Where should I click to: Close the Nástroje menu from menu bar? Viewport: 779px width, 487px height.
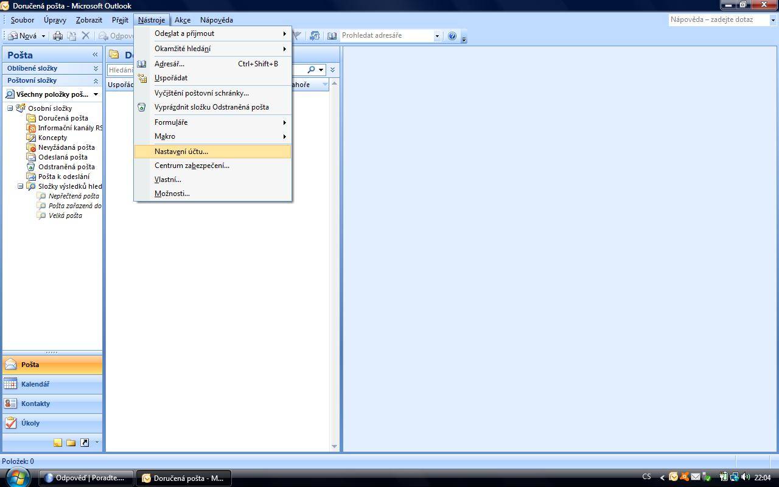click(152, 20)
